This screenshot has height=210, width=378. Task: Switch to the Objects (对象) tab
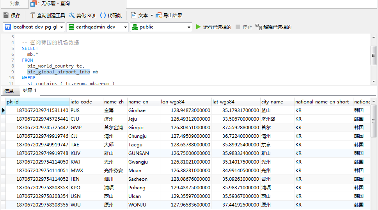[15, 4]
